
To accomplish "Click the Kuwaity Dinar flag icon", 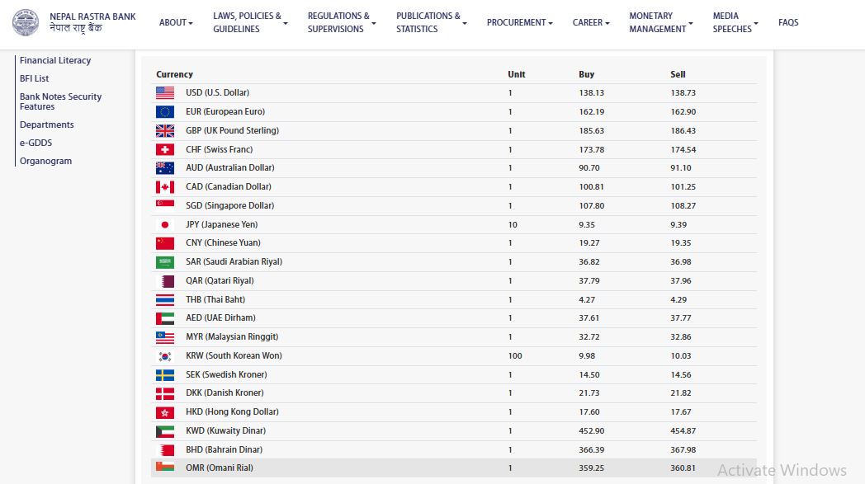I will pyautogui.click(x=165, y=431).
